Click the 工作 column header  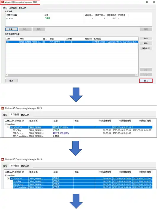(8, 39)
